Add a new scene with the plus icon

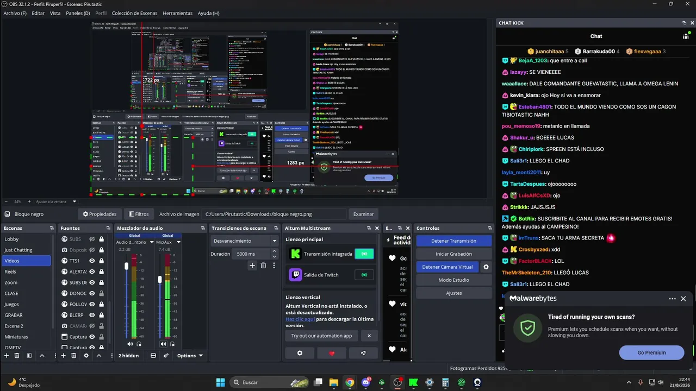pyautogui.click(x=7, y=356)
